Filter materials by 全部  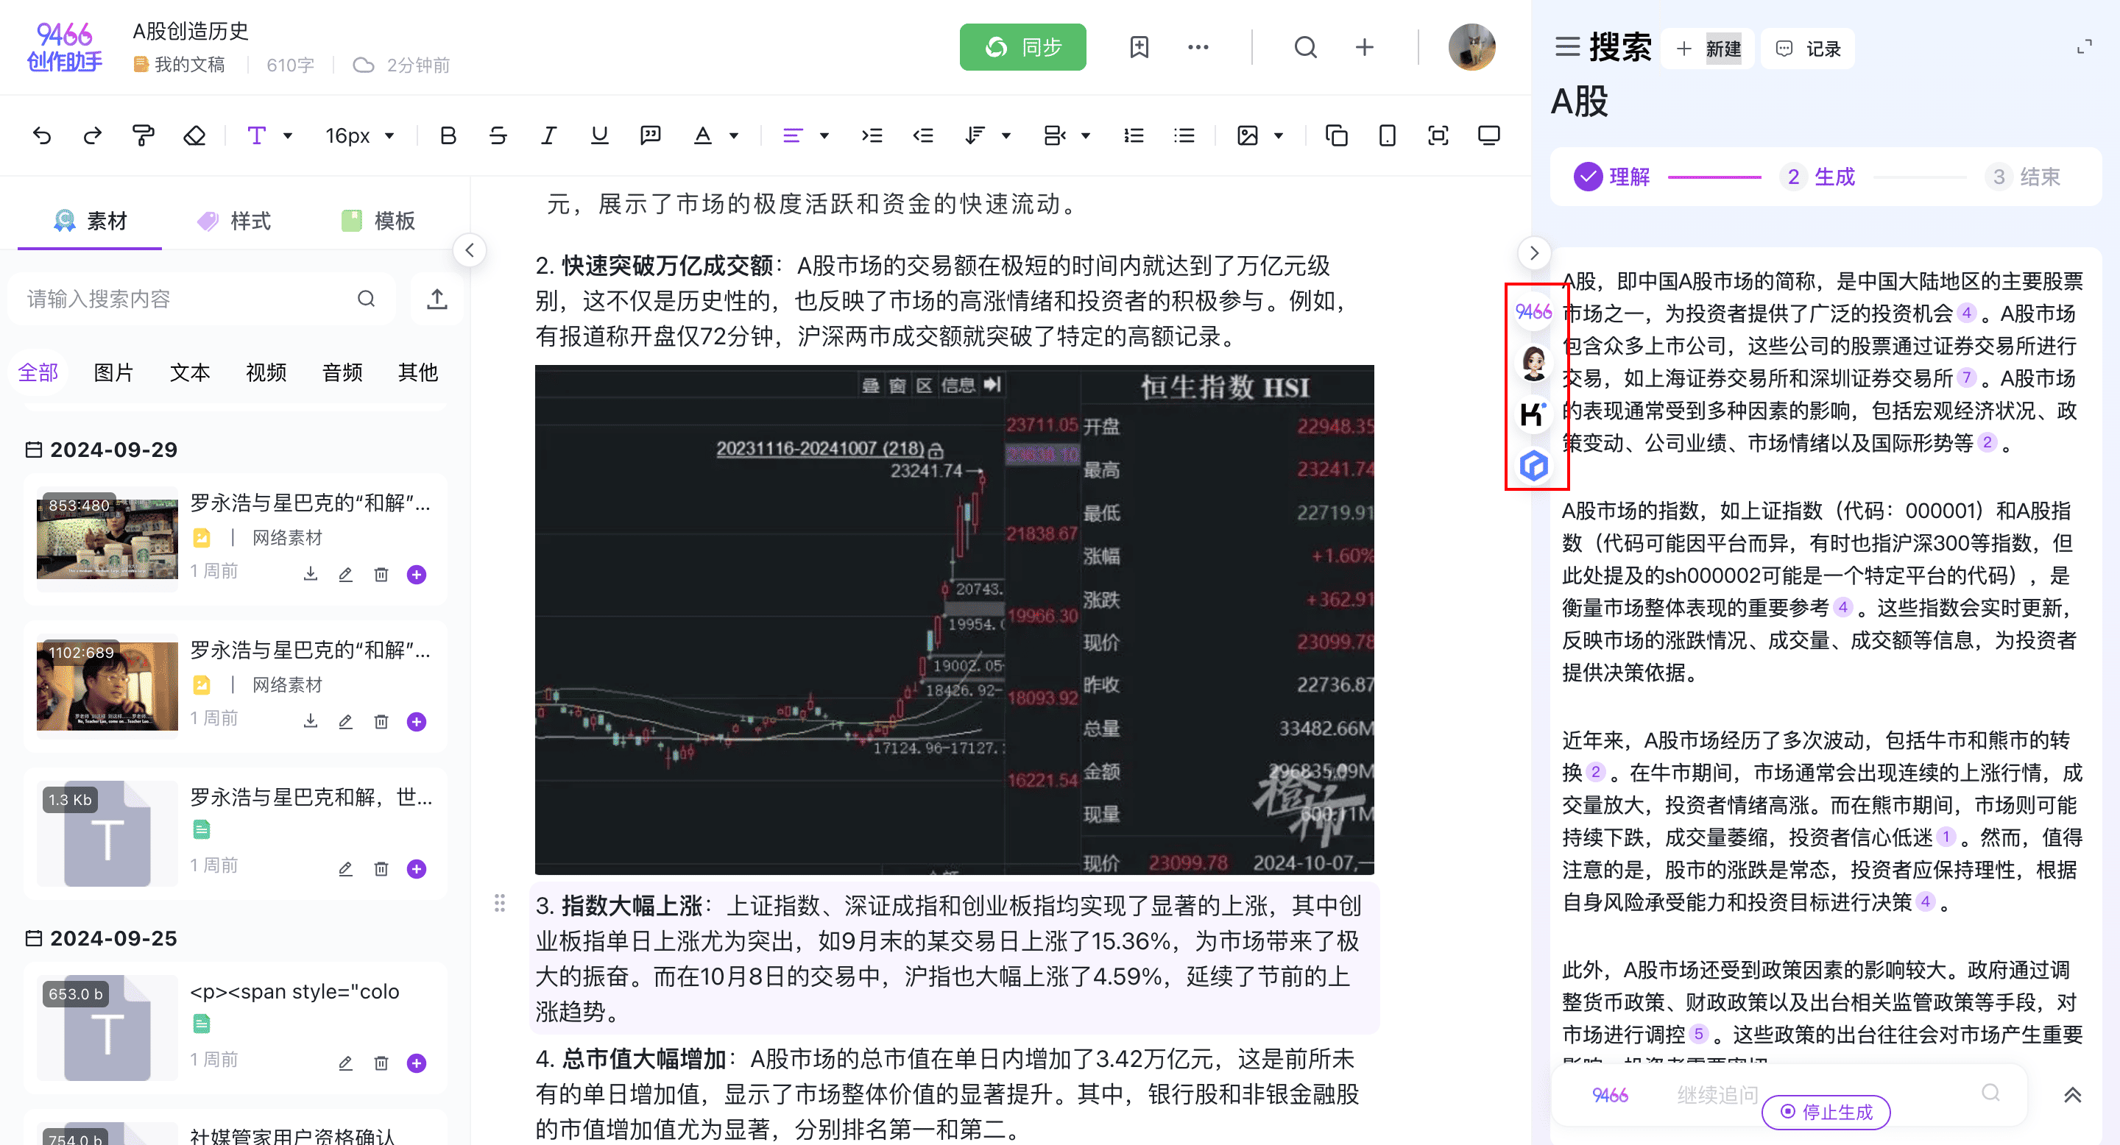(x=38, y=372)
